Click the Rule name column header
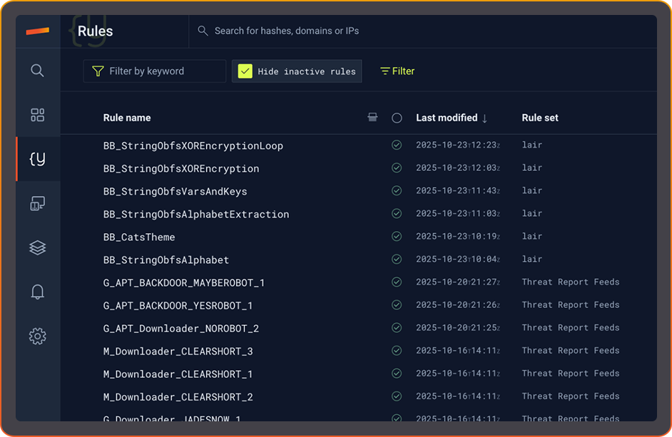The width and height of the screenshot is (672, 437). (127, 118)
